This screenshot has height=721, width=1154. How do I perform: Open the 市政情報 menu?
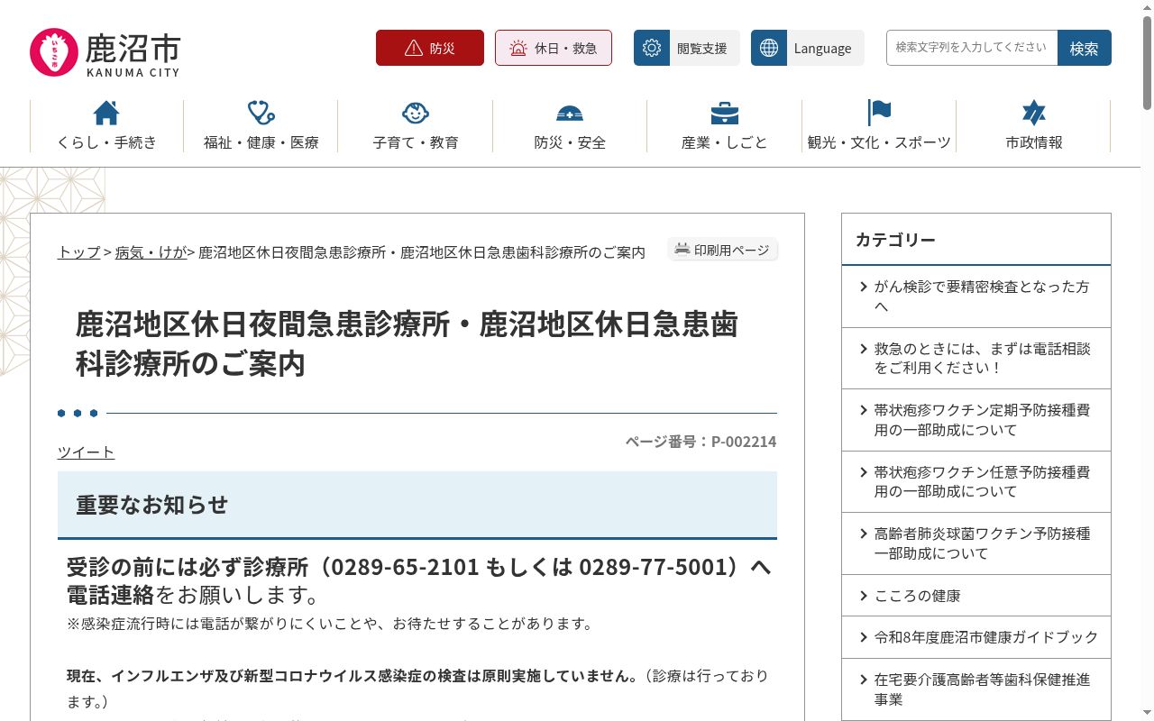coord(1034,126)
